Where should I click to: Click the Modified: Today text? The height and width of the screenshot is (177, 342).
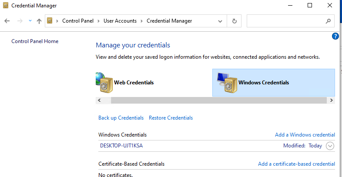pyautogui.click(x=302, y=146)
